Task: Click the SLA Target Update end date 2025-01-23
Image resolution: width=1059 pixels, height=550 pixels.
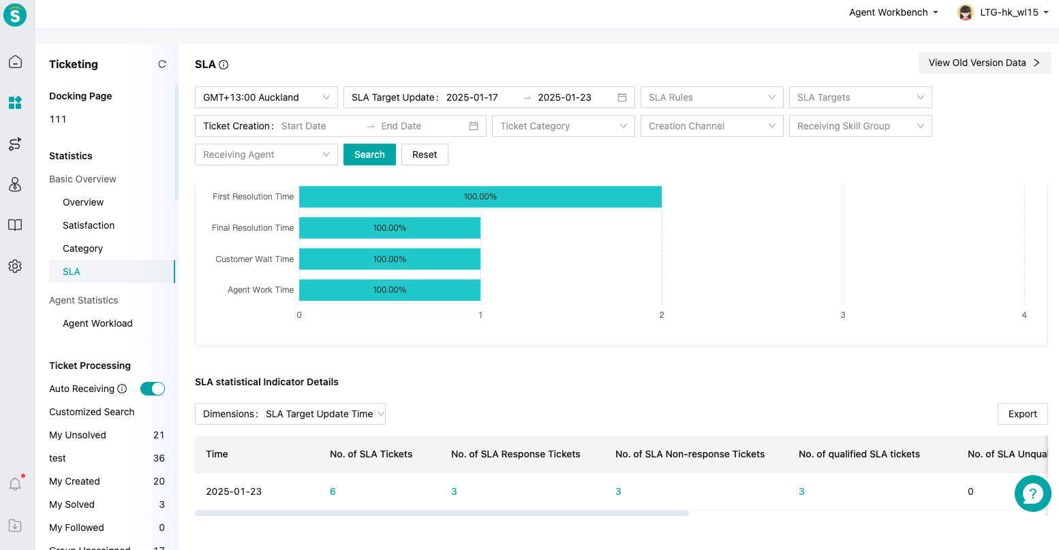Action: click(x=565, y=97)
